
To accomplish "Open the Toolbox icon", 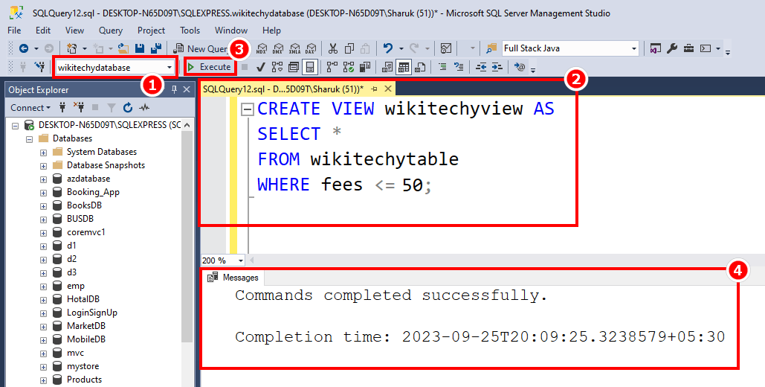I will click(x=688, y=48).
